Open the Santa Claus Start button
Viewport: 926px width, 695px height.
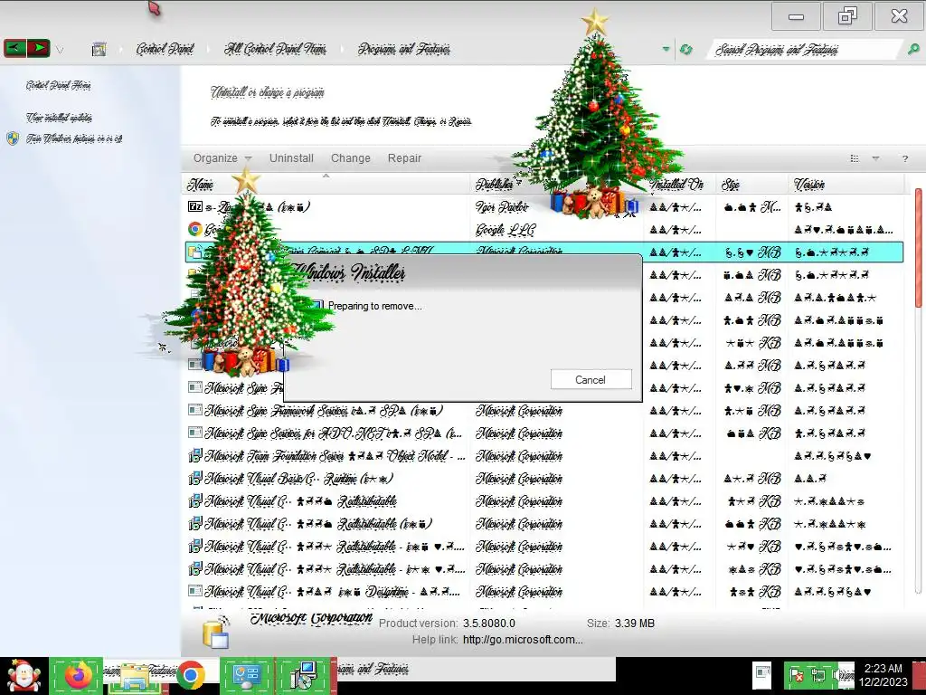click(24, 675)
